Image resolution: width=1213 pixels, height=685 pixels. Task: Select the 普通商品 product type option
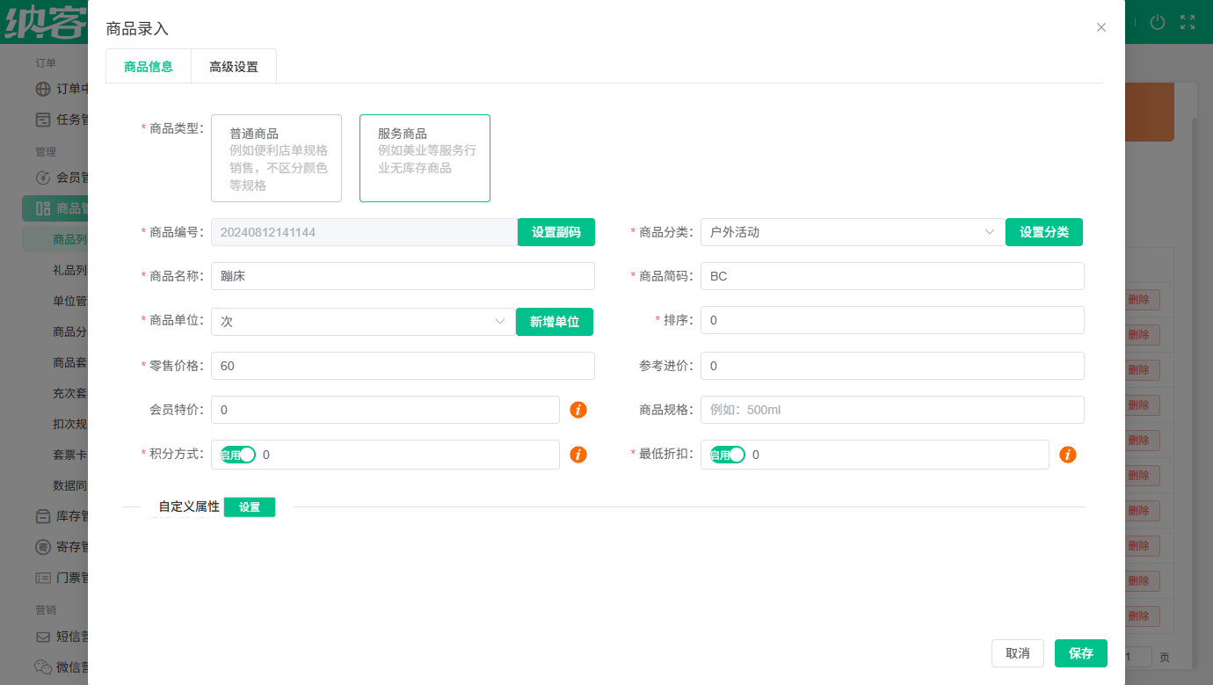276,157
